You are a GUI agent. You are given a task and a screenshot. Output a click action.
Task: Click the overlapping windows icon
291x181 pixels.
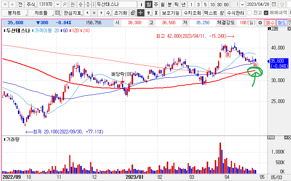click(133, 13)
